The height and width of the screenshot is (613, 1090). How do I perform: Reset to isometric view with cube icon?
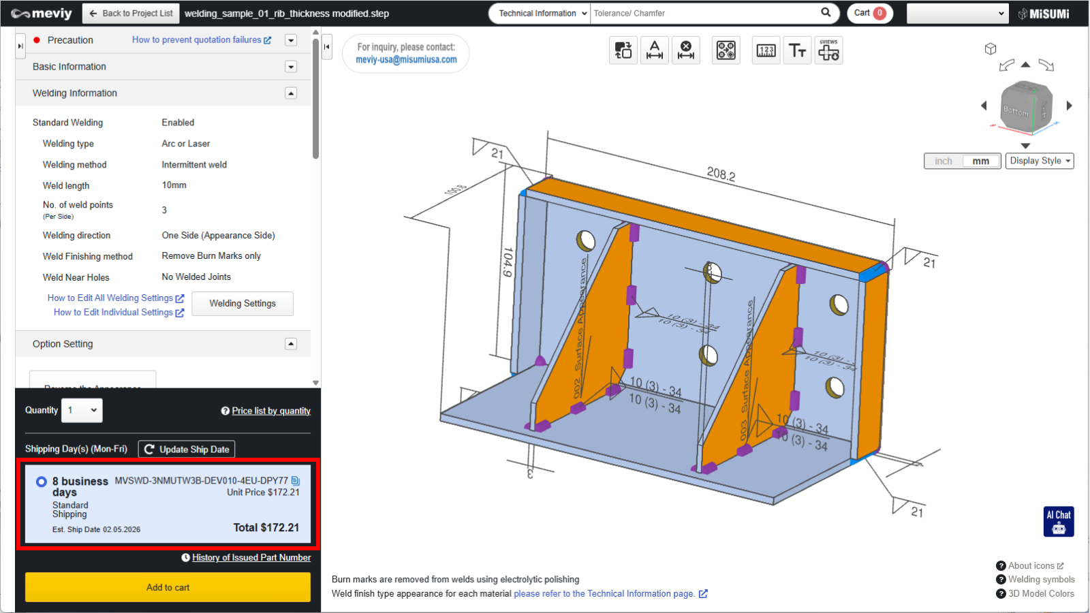[991, 49]
